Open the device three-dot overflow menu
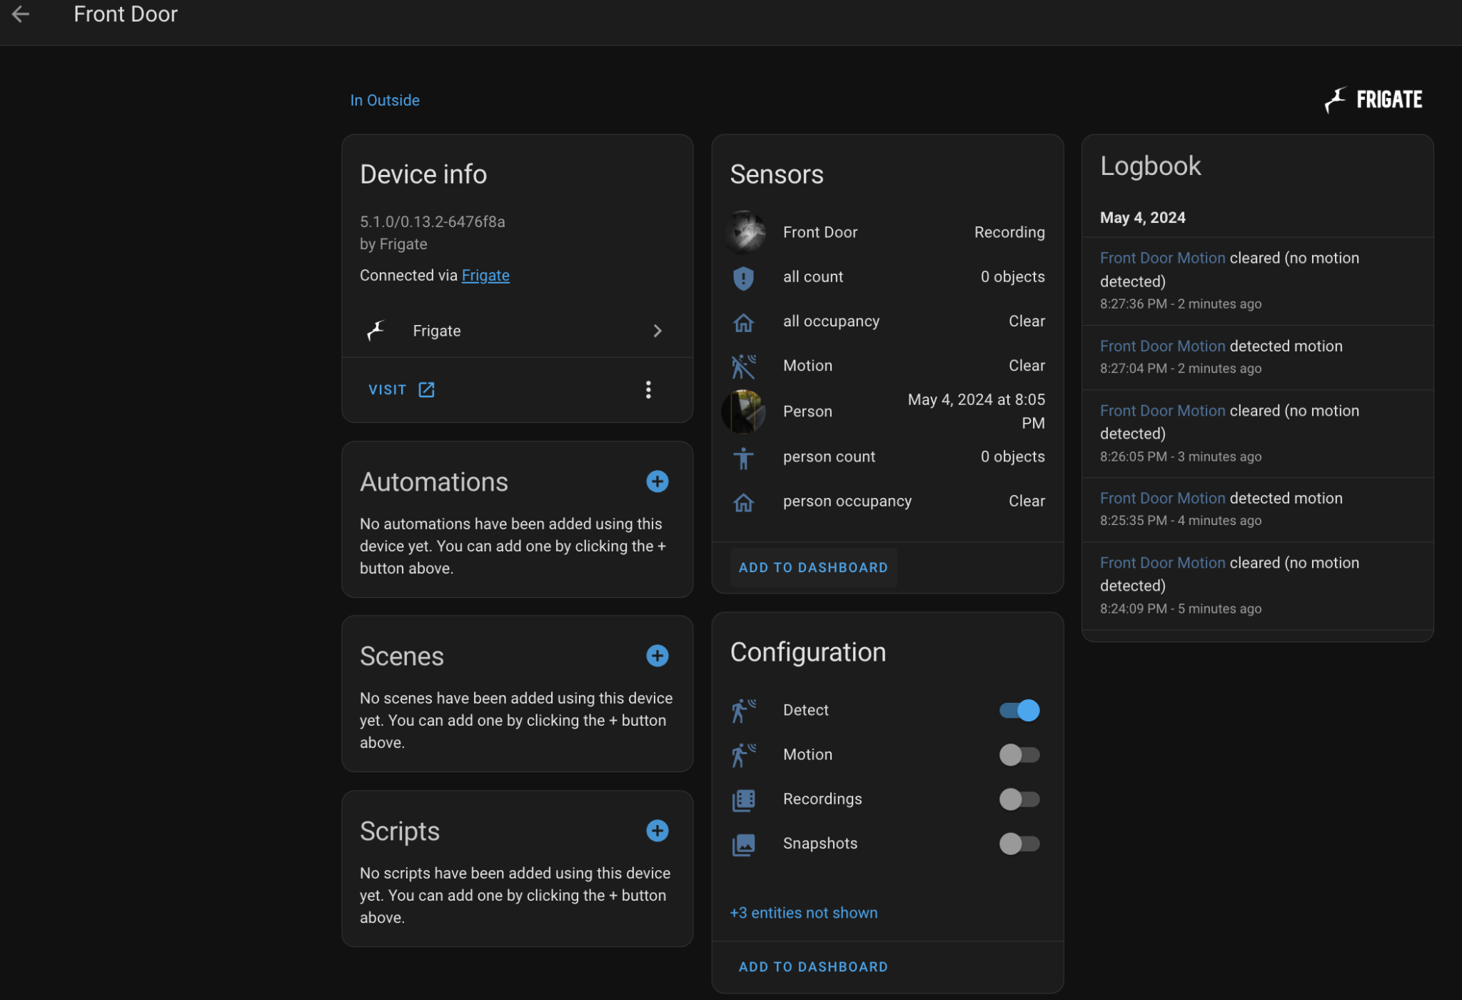Image resolution: width=1462 pixels, height=1000 pixels. tap(648, 389)
